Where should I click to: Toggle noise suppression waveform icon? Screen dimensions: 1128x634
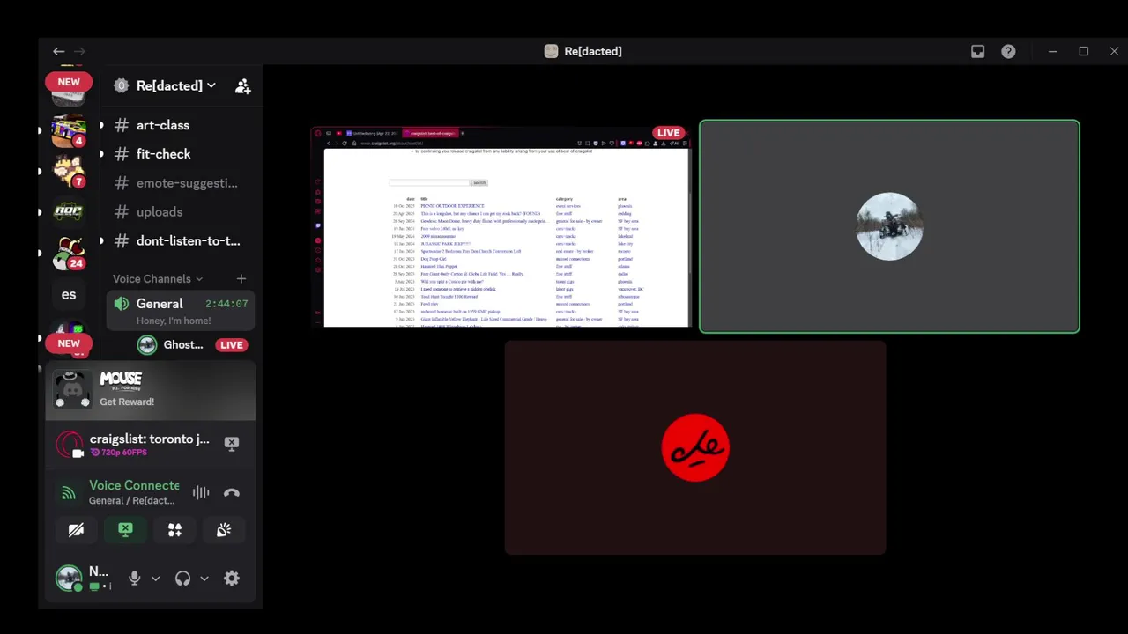(201, 493)
